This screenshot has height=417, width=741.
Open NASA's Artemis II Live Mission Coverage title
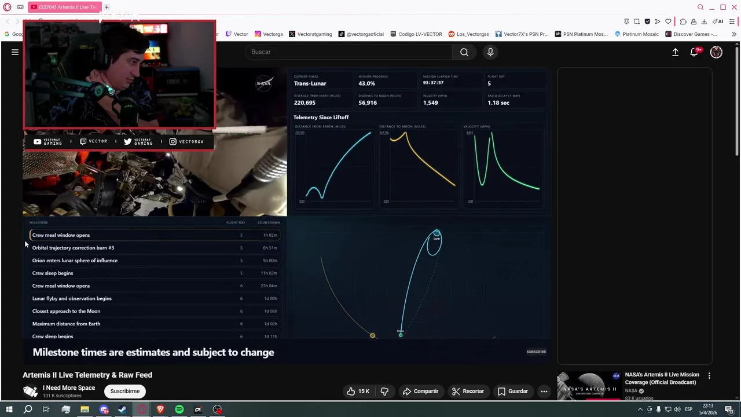tap(662, 379)
